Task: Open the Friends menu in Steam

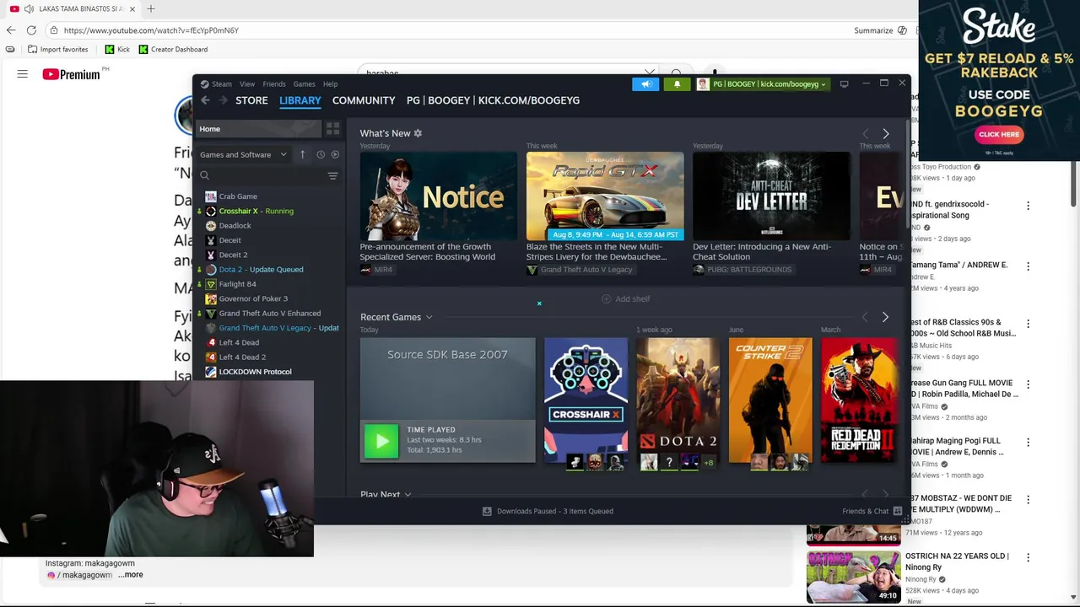Action: pos(274,84)
